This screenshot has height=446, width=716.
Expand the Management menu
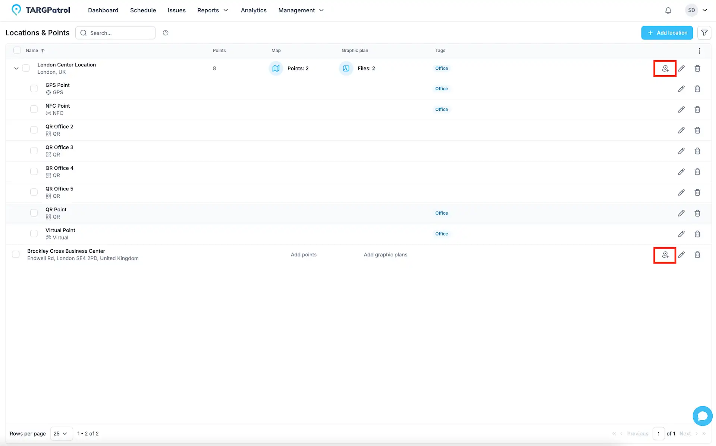(x=301, y=10)
